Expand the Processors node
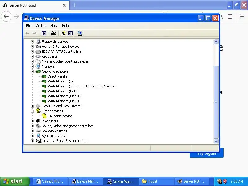This screenshot has width=248, height=186. tap(32, 121)
